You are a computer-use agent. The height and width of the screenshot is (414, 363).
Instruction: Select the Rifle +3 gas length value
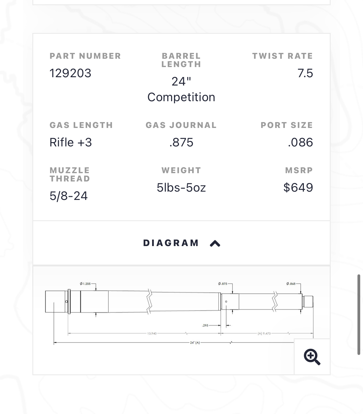pyautogui.click(x=71, y=142)
